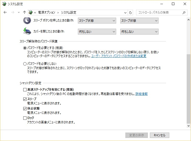Viewport: 191px width, 141px height.
Task: Open first スリープ ボタン action dropdown
Action: coord(97,21)
